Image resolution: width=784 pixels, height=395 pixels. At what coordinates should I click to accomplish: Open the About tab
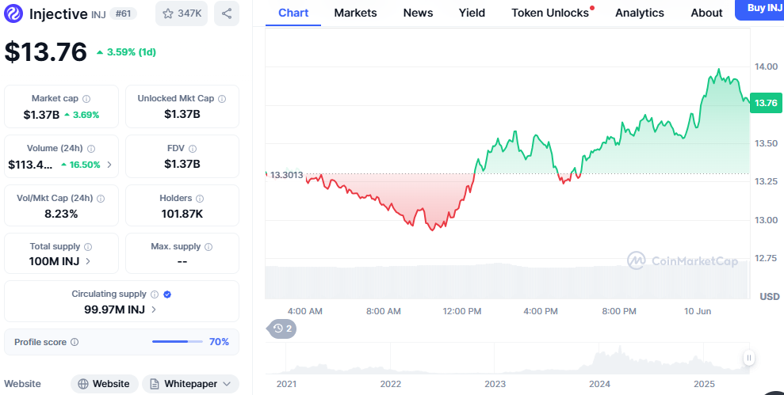click(x=706, y=13)
